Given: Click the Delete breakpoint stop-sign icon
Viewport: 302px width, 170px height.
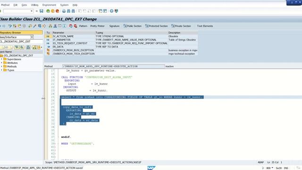Looking at the screenshot, I should 75,26.
